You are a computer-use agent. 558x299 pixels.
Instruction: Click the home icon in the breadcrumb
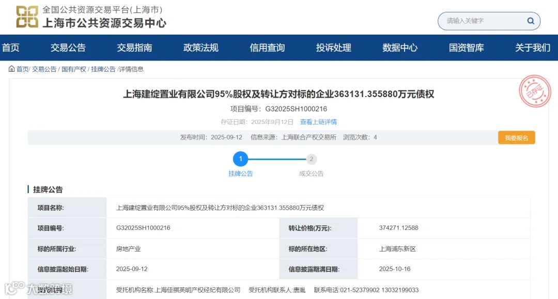[x=11, y=69]
